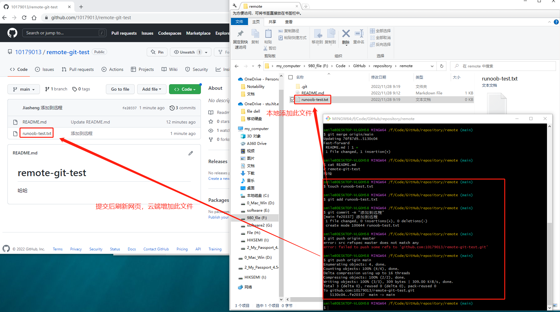This screenshot has height=312, width=560.
Task: Click the 3 commits history icon
Action: tap(172, 108)
